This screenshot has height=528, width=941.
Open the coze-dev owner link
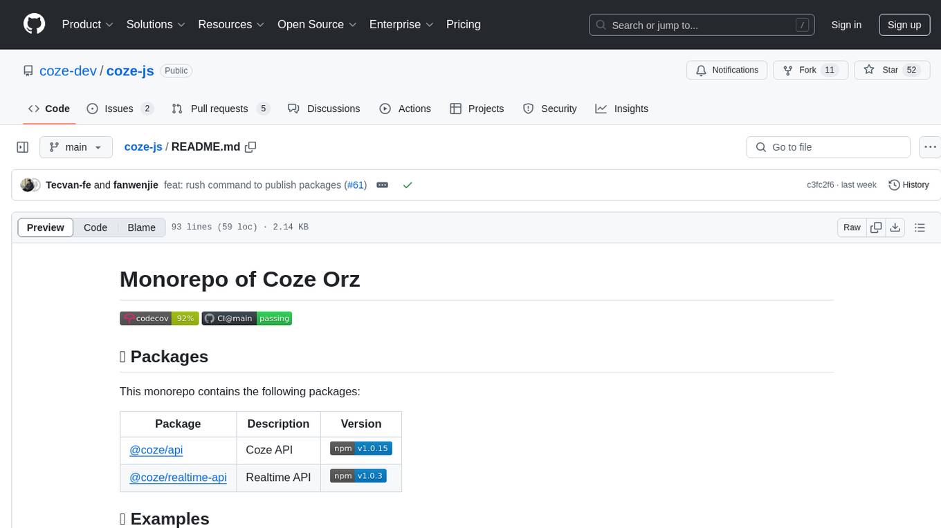(68, 70)
